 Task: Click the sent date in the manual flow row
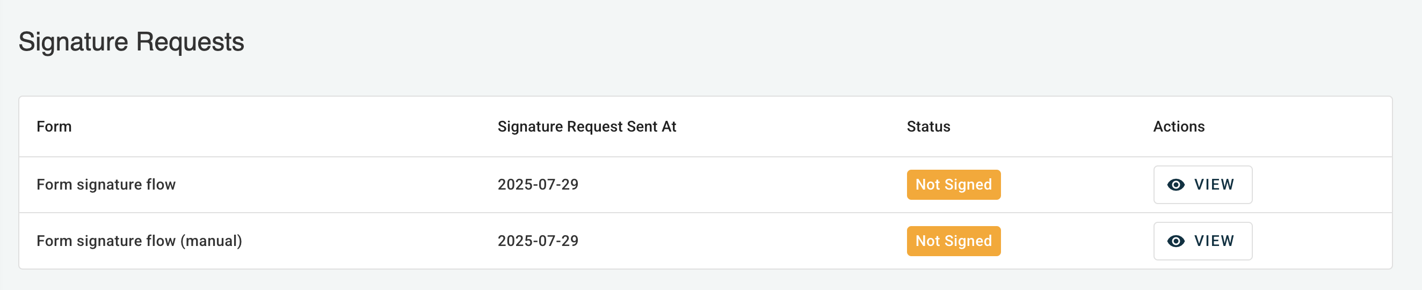(x=538, y=241)
